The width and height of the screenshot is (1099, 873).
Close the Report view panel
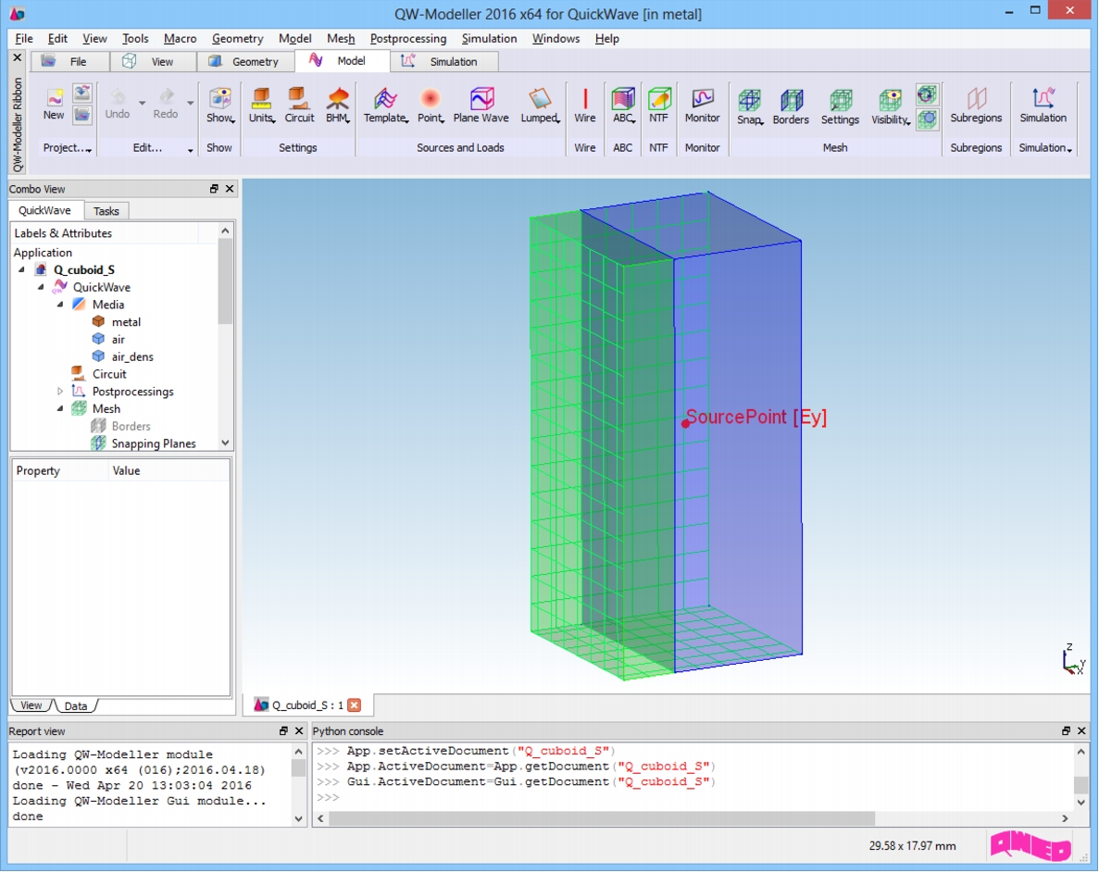click(298, 730)
